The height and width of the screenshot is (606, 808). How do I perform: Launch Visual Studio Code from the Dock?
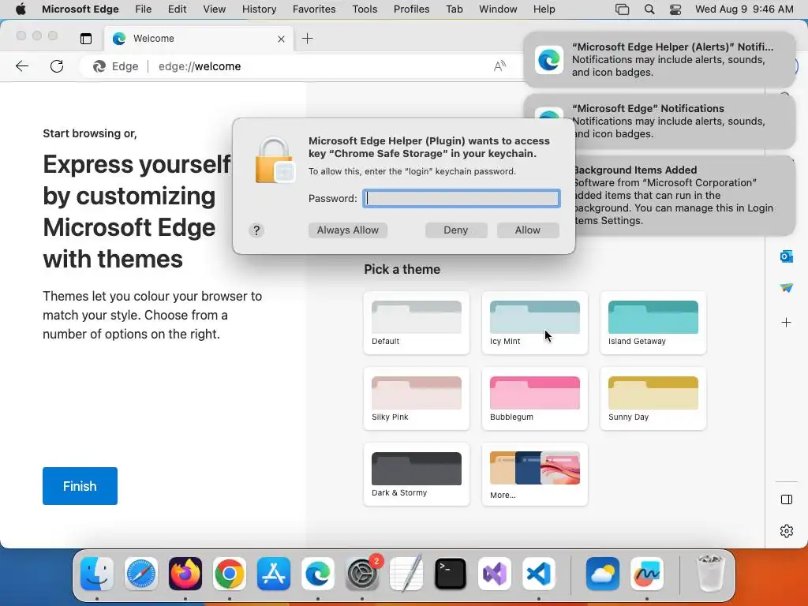click(x=539, y=574)
